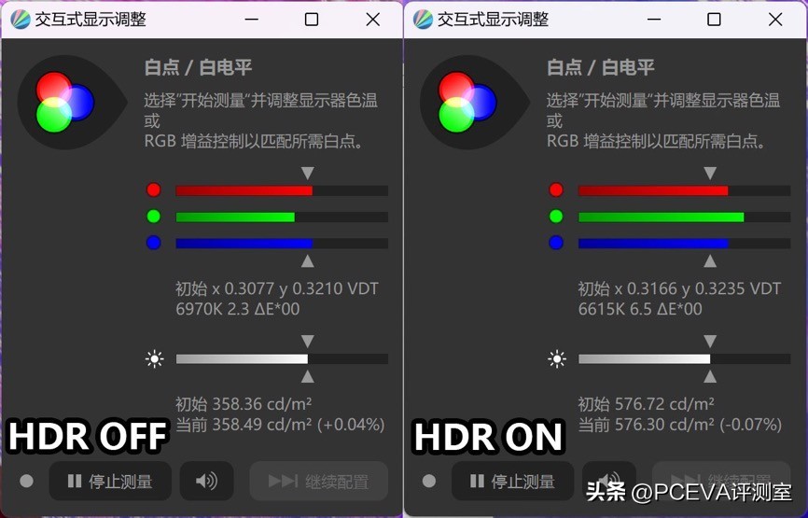Click brightness sun icon in HDR OFF window
Image resolution: width=808 pixels, height=518 pixels.
click(155, 358)
